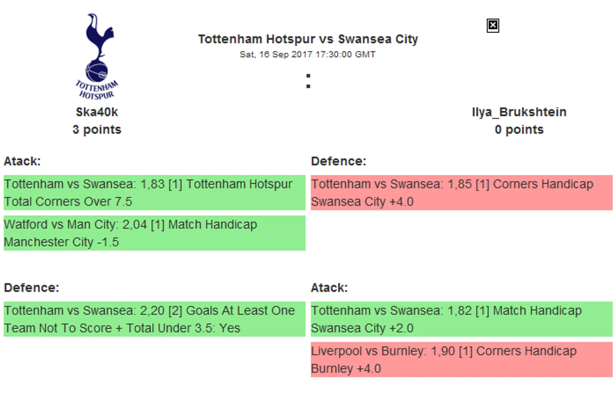This screenshot has height=404, width=616.
Task: Click the Tottenham Hotspur club crest
Action: coord(97,57)
